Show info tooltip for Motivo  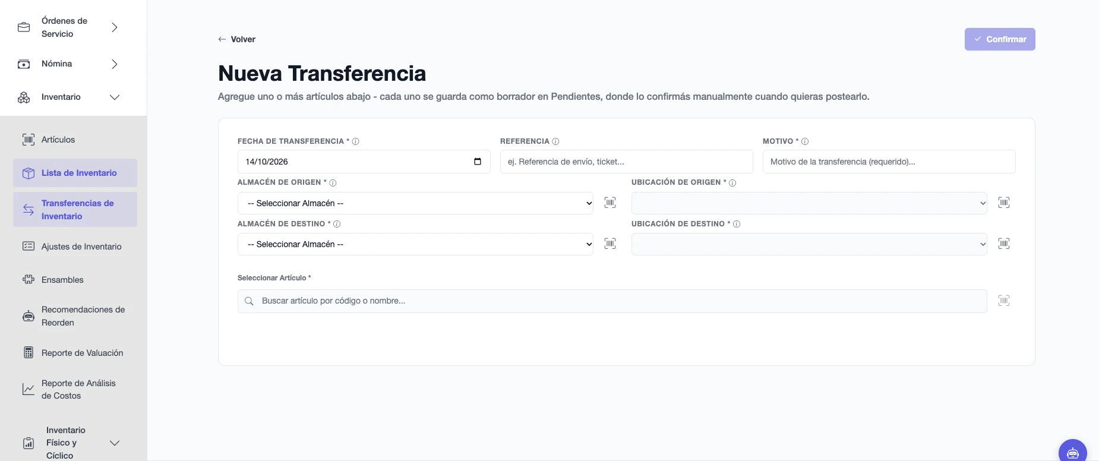[805, 141]
